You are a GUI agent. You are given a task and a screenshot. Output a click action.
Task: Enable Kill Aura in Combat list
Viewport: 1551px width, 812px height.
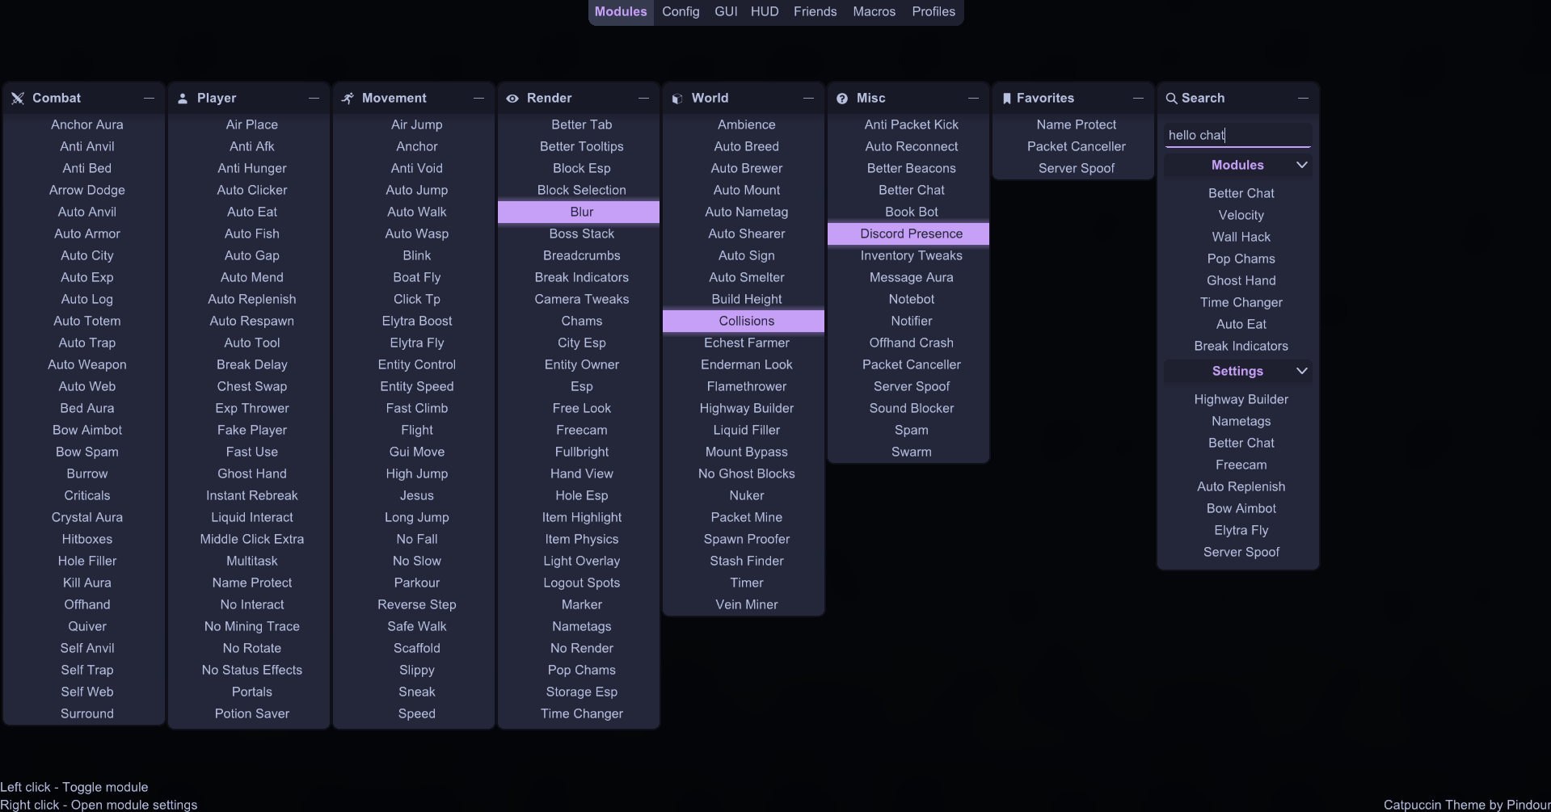pyautogui.click(x=86, y=583)
